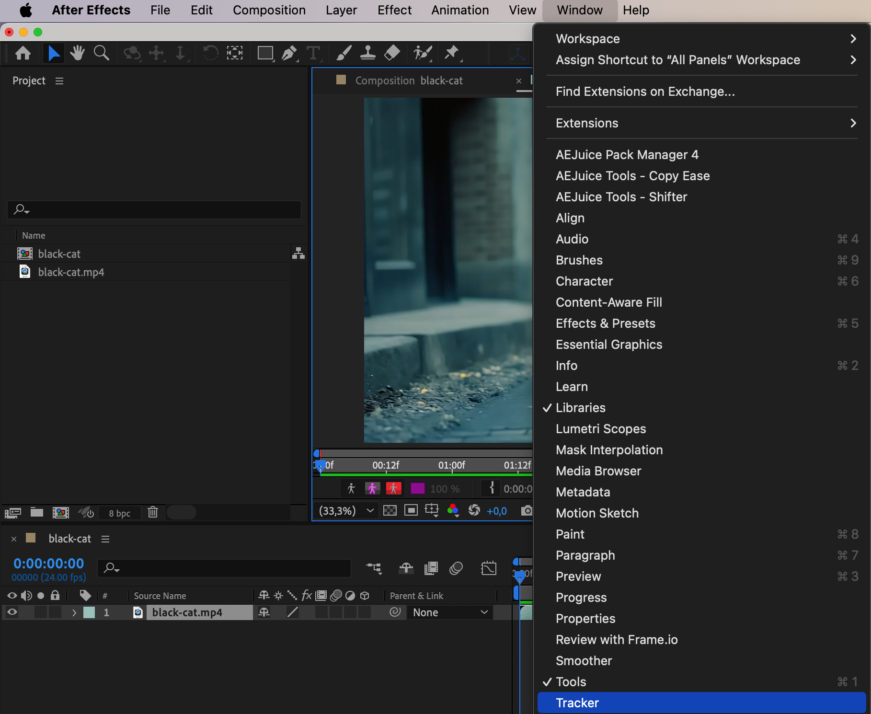Click the timeline layer search field
Screen dimensions: 871x714
(225, 568)
